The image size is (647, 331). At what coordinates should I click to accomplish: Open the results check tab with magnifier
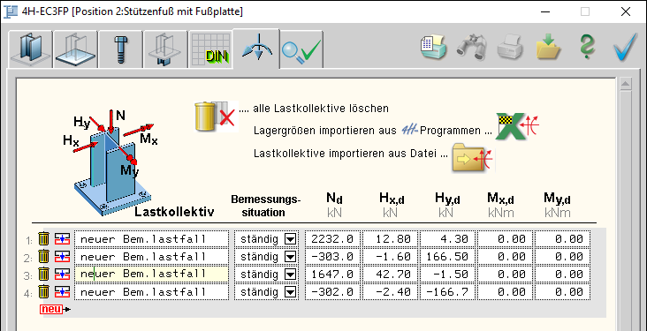coord(301,49)
